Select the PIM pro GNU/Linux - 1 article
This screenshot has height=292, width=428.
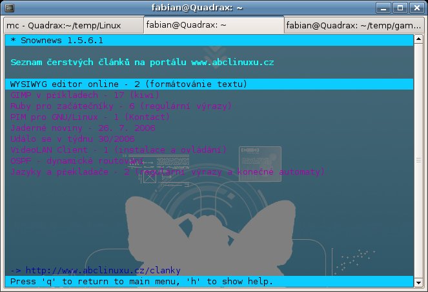click(90, 117)
